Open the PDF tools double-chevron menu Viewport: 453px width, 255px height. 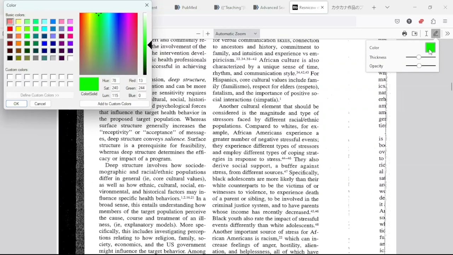click(x=447, y=34)
